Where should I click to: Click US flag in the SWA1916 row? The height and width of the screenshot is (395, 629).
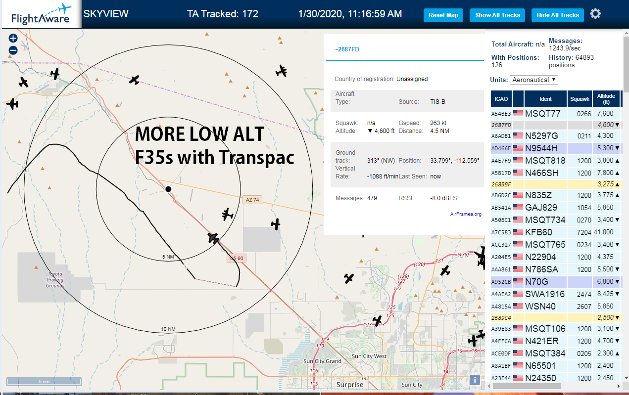(518, 294)
